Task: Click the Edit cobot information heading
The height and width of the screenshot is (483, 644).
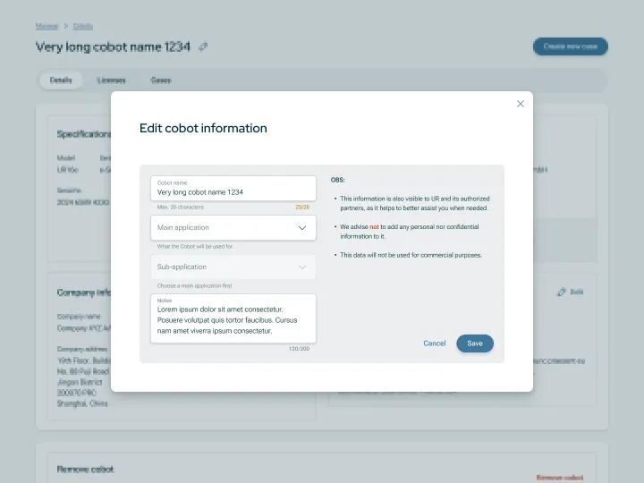Action: 203,128
